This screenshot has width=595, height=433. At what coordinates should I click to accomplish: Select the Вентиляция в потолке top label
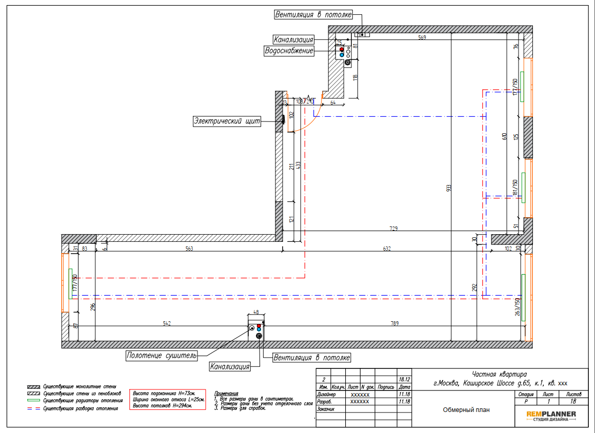pyautogui.click(x=313, y=15)
